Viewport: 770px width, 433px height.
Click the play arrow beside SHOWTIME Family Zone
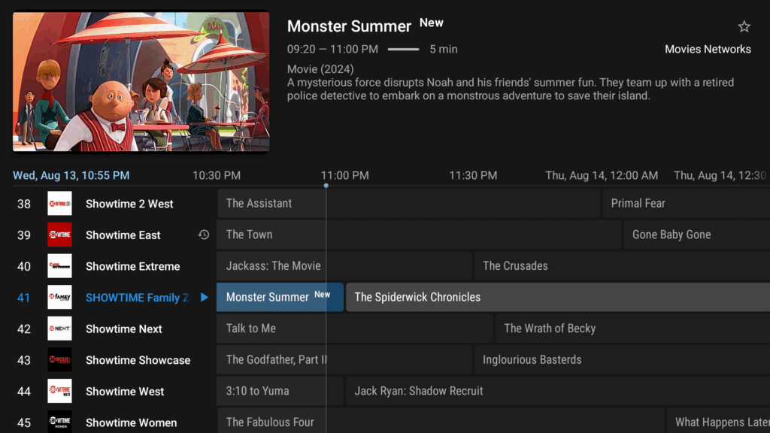[205, 297]
